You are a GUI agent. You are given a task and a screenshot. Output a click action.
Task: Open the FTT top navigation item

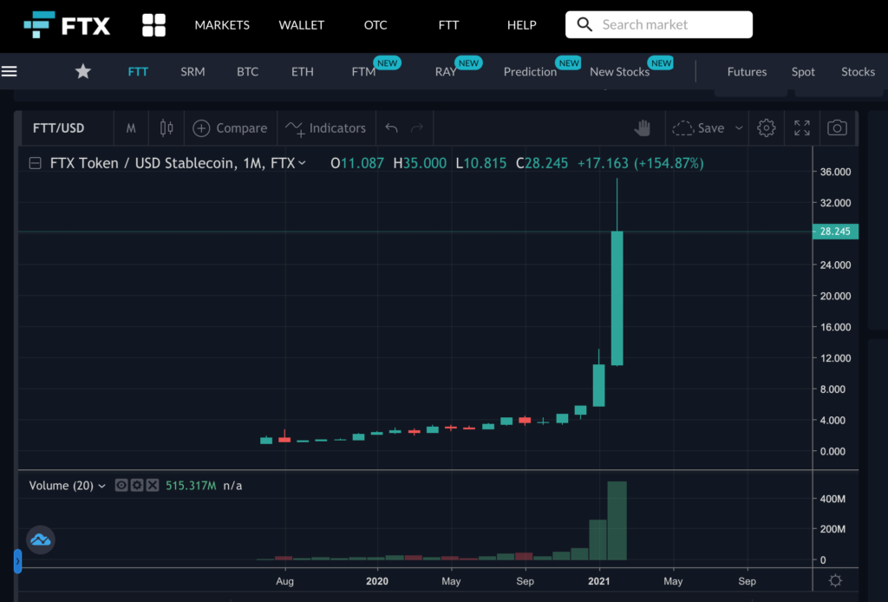pyautogui.click(x=448, y=25)
